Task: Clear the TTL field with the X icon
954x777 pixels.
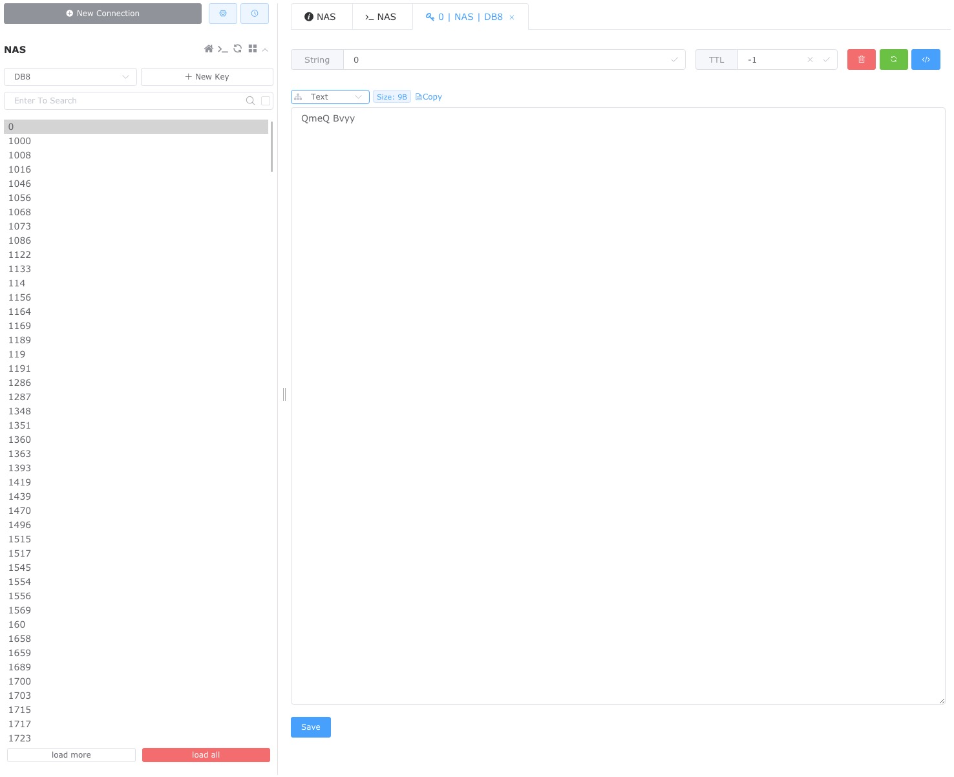Action: (x=809, y=59)
